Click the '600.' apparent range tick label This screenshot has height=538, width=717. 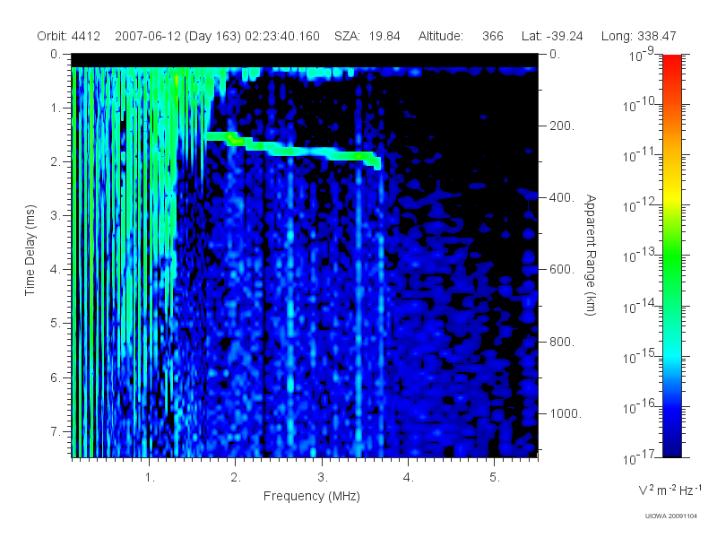[562, 270]
